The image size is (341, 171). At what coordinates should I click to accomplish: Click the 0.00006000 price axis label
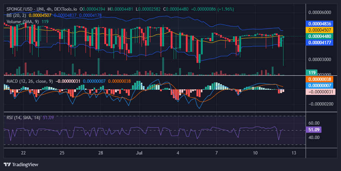click(320, 13)
